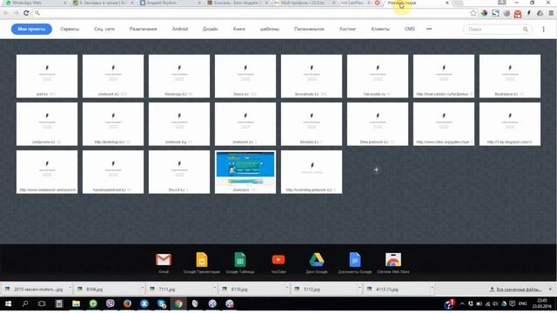Open the handmadestreet.kz dial tile
The image size is (557, 313).
[x=113, y=172]
